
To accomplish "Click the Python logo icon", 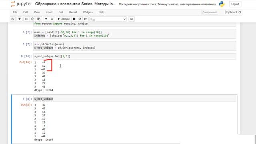I will coord(222,4).
